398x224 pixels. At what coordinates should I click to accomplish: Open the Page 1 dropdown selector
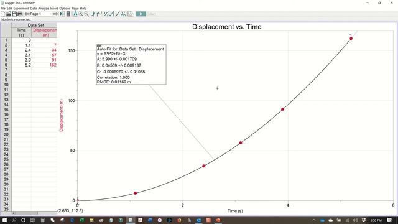40,14
